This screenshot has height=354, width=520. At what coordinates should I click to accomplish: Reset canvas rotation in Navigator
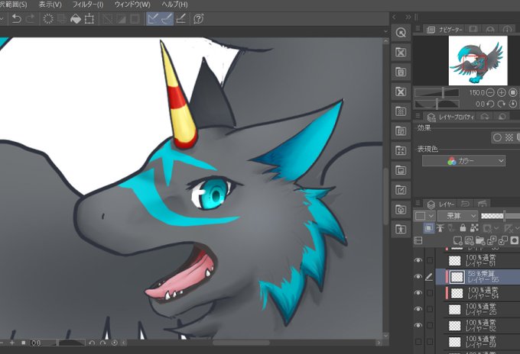(x=512, y=105)
